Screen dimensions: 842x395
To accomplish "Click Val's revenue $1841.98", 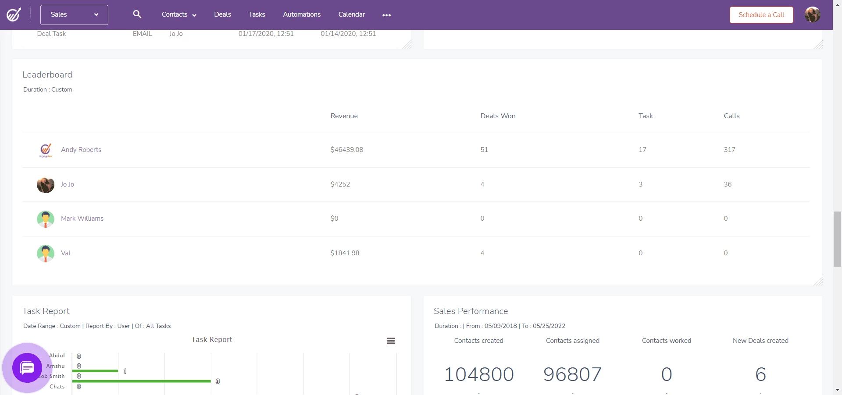I will 345,253.
